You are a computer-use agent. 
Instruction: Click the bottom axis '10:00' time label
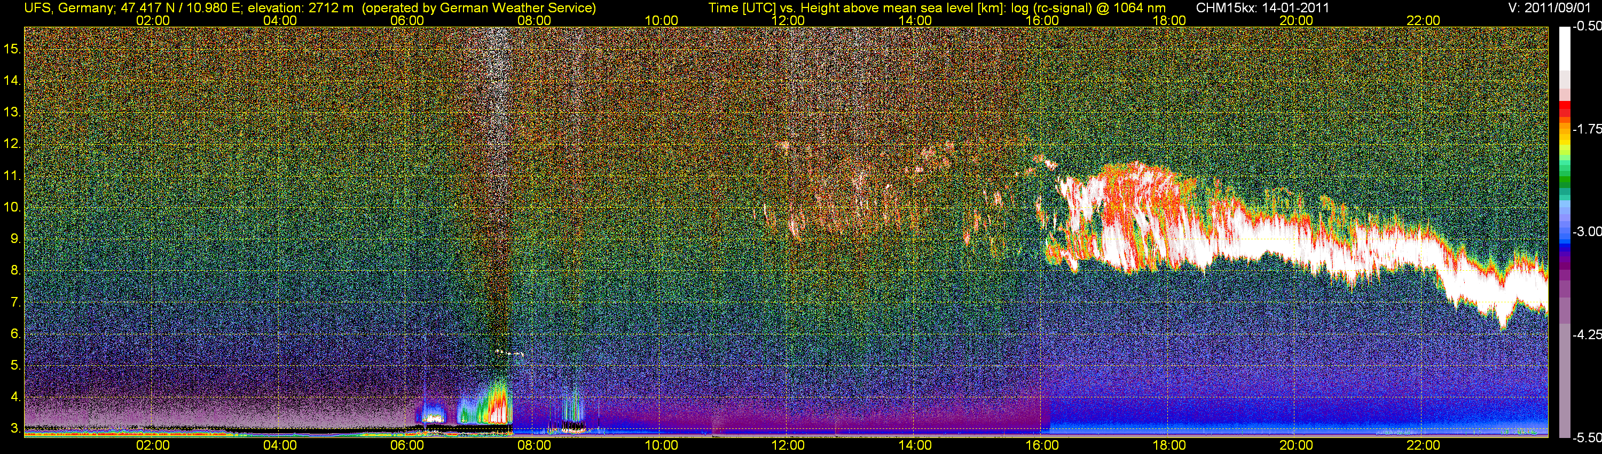661,445
